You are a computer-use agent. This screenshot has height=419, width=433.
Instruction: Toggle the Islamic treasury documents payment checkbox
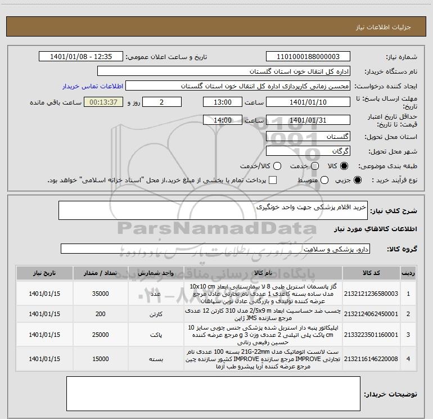tap(273, 180)
